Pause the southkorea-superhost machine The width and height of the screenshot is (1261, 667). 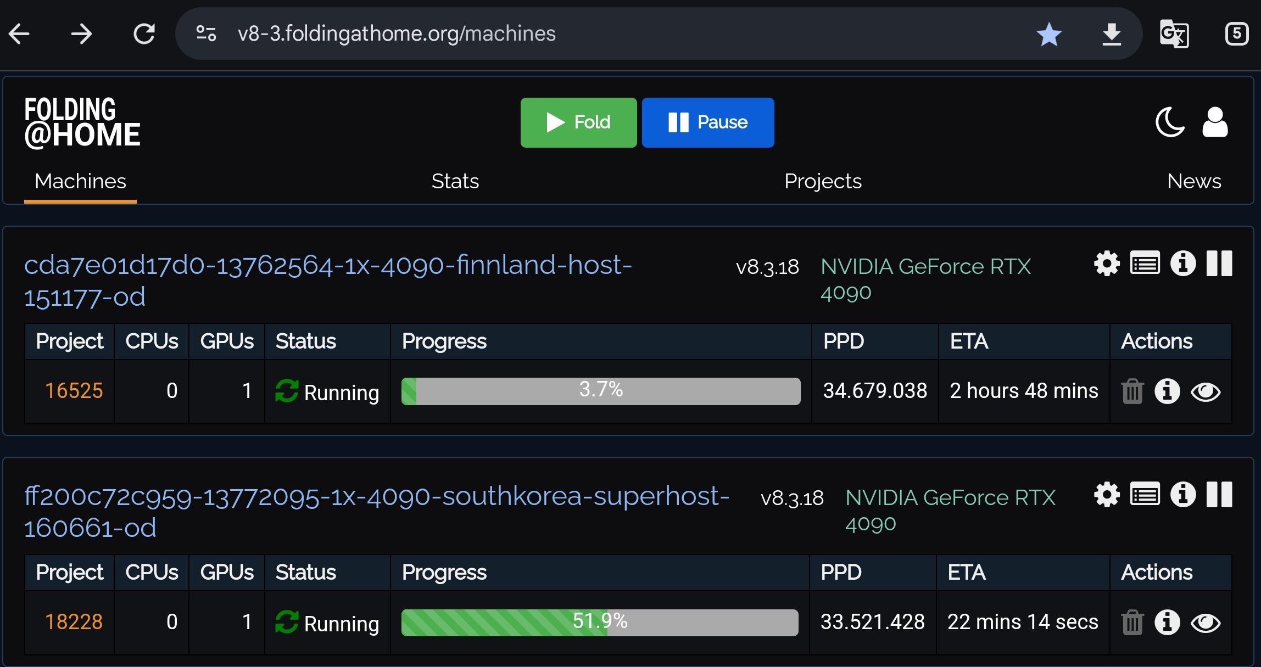[1219, 495]
